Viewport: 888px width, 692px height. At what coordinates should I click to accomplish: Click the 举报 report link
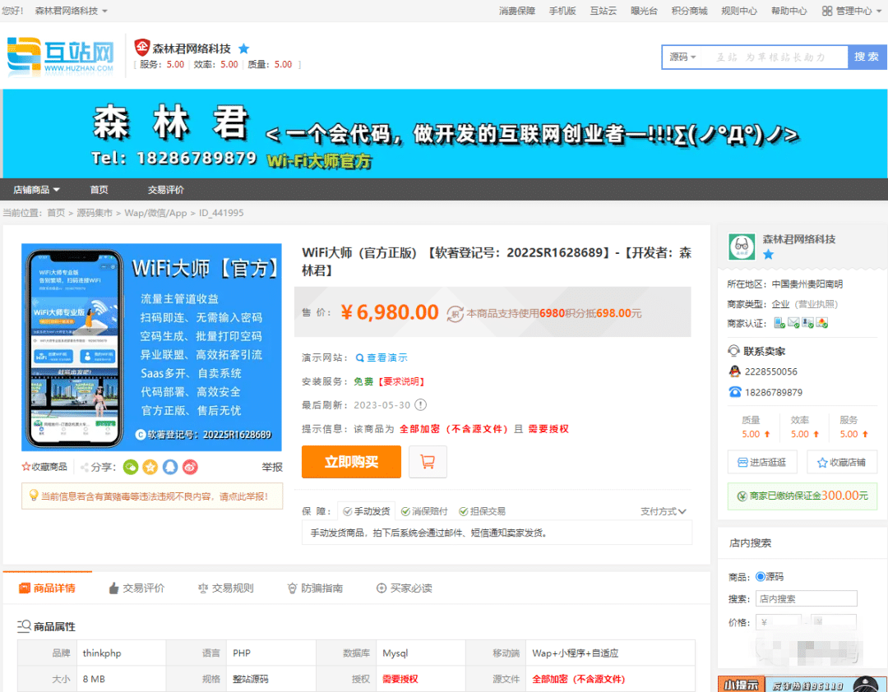(272, 467)
